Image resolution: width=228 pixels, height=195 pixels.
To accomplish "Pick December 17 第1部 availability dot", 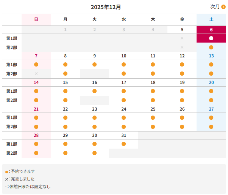I will [123, 91].
